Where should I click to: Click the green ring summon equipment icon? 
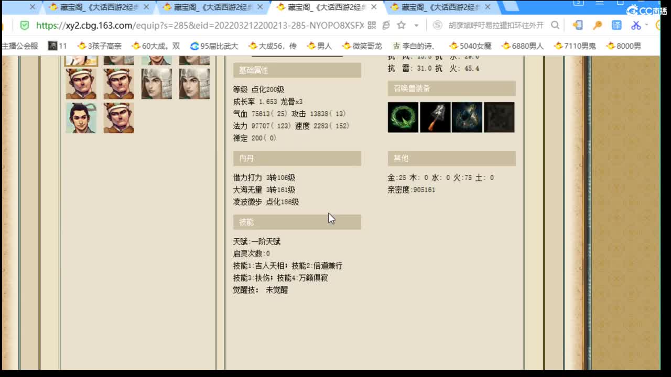point(403,117)
